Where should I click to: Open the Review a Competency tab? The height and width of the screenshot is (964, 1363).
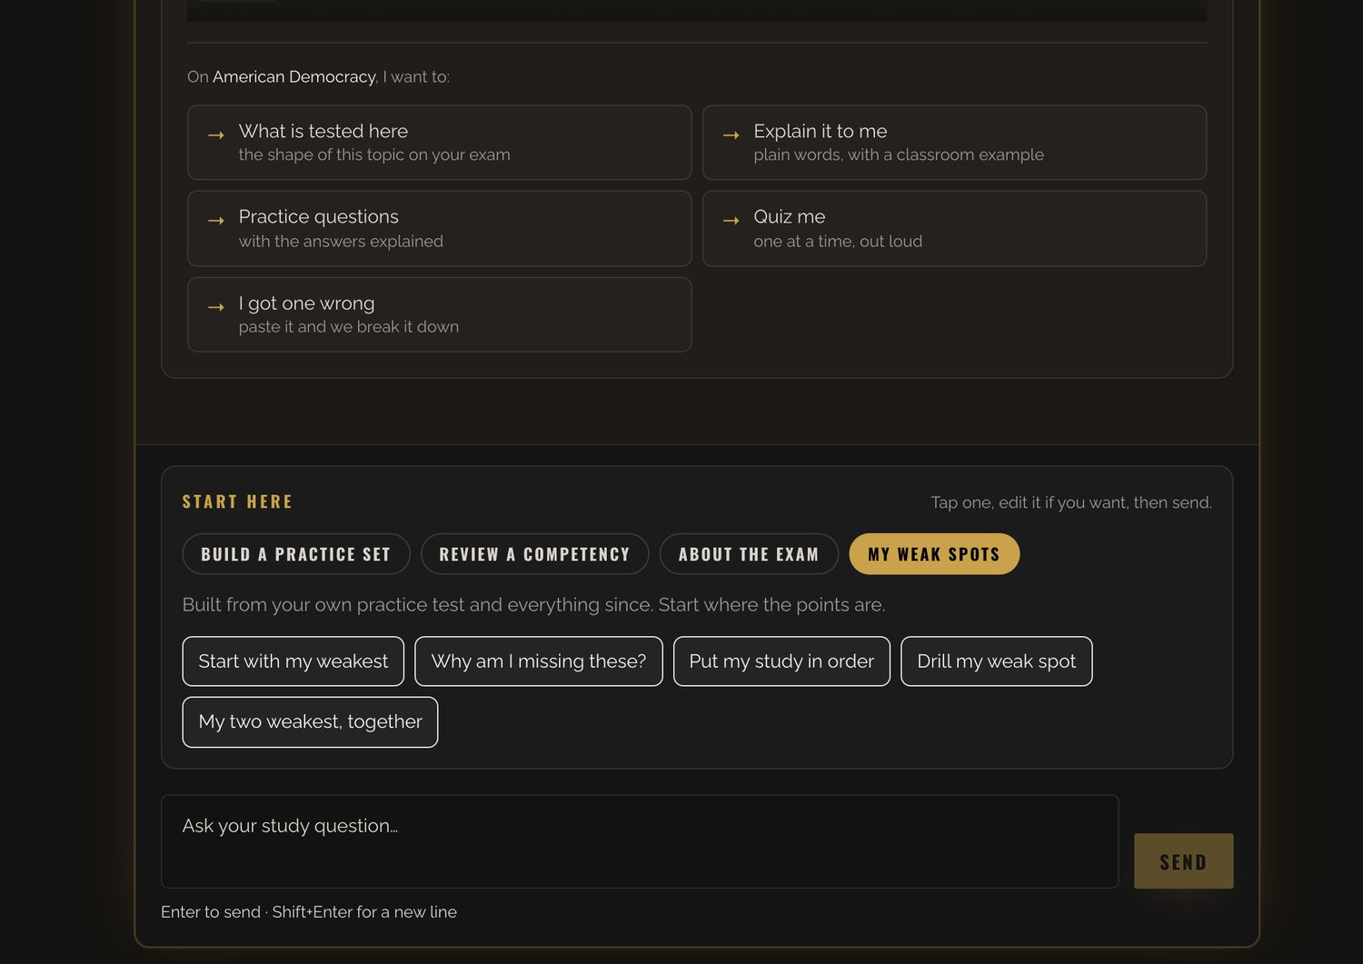(x=534, y=554)
